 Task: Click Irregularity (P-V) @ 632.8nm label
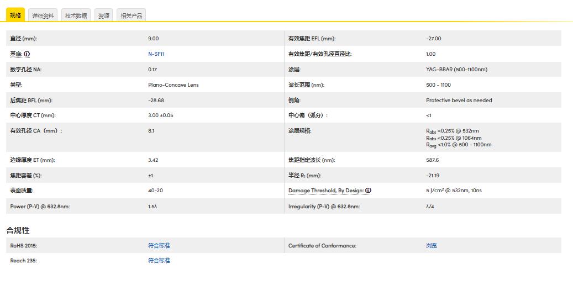(324, 207)
